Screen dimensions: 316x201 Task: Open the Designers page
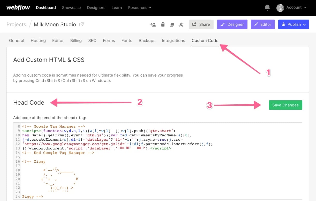click(x=96, y=8)
